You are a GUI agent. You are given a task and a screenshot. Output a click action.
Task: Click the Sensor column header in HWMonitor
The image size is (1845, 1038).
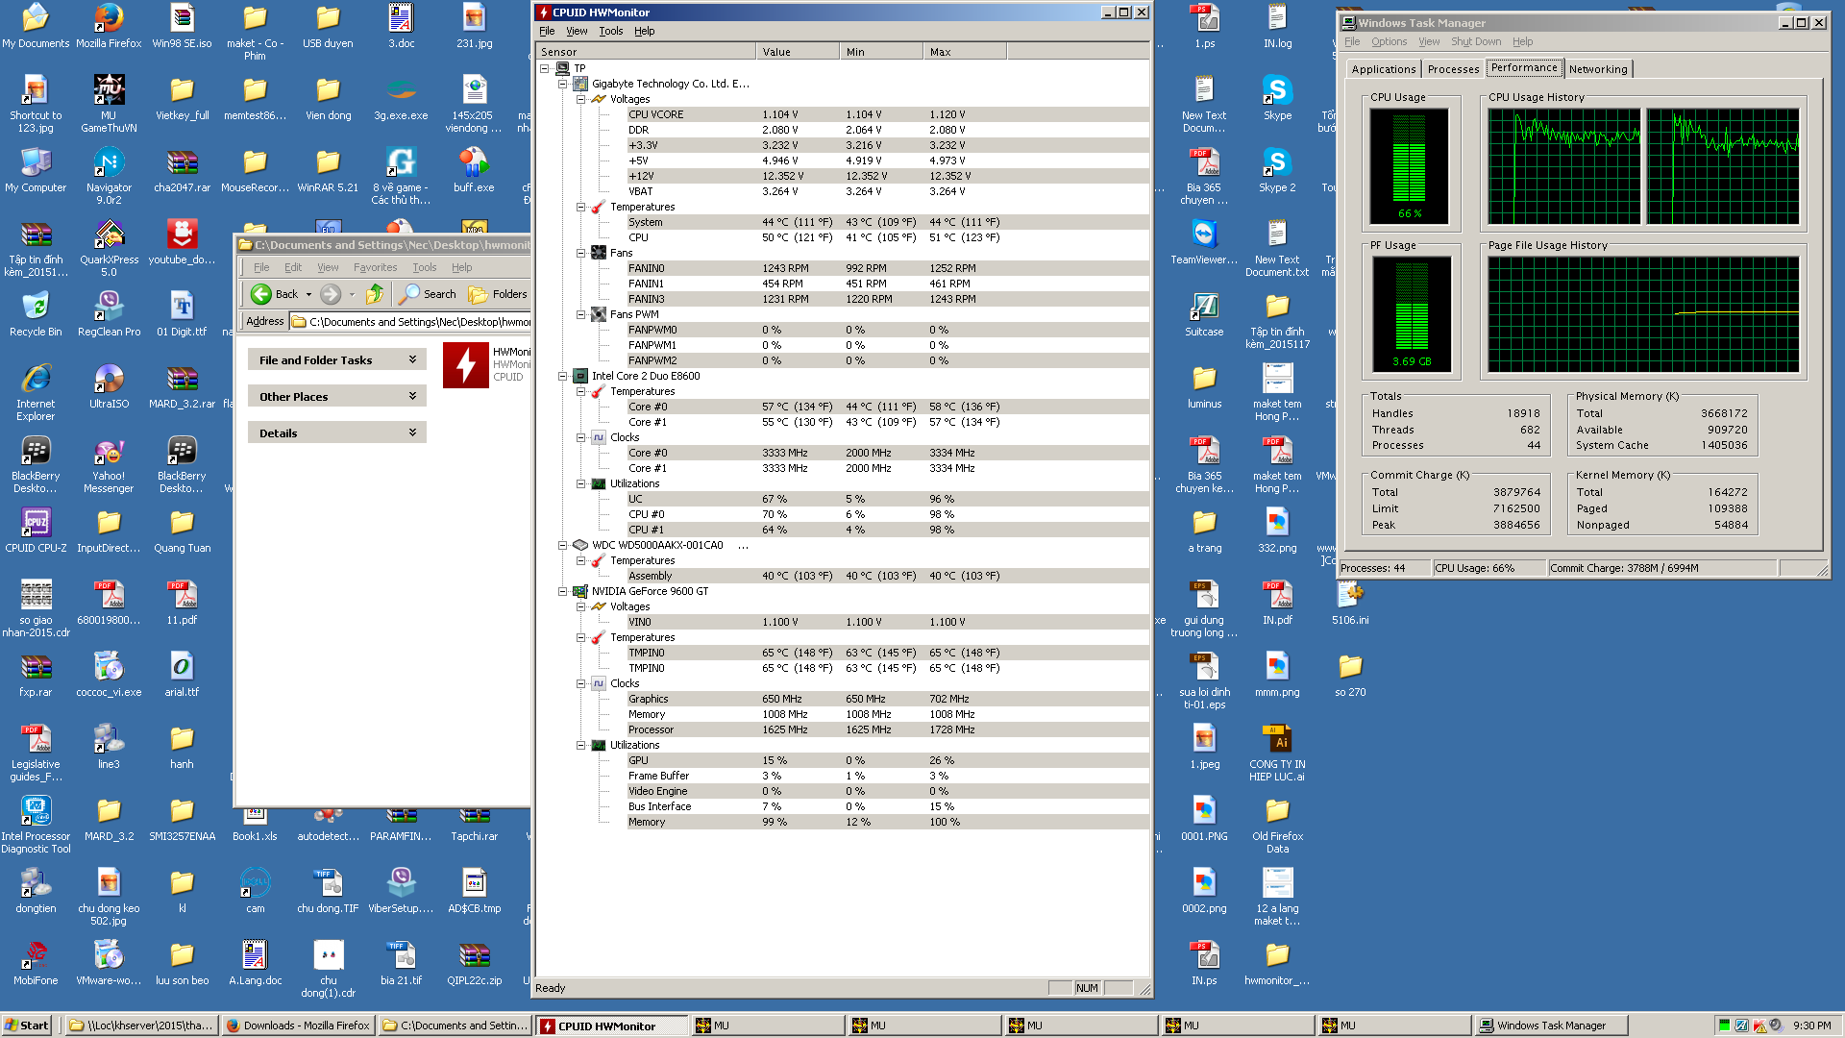coord(646,52)
